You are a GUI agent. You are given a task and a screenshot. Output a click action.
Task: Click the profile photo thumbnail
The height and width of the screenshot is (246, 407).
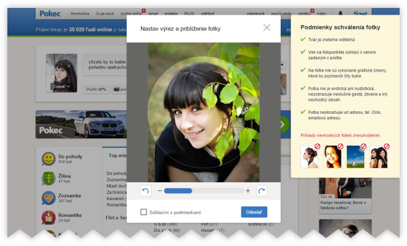[61, 73]
